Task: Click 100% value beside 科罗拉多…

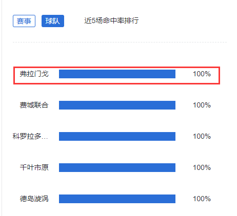Action: [202, 136]
